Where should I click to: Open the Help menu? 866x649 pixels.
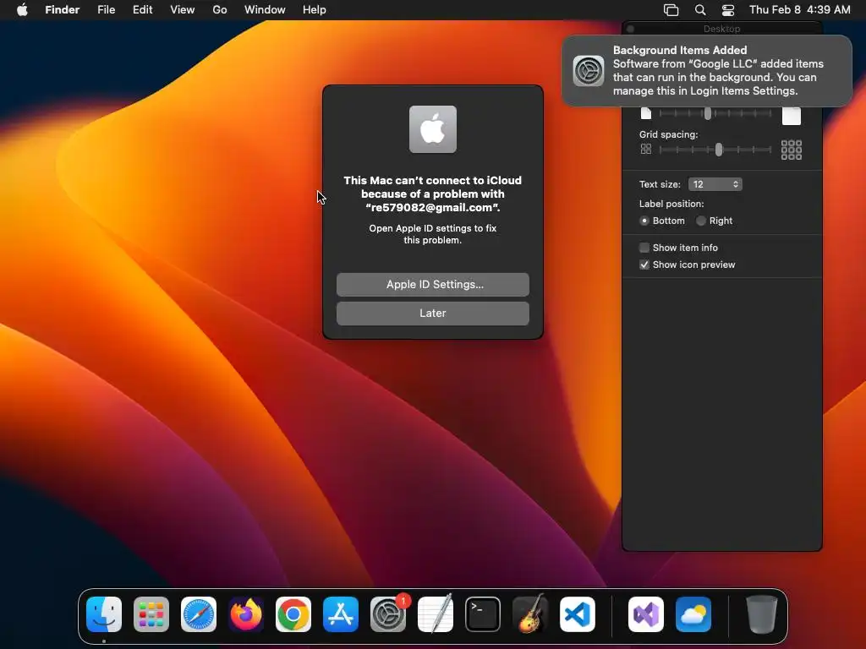(x=315, y=10)
